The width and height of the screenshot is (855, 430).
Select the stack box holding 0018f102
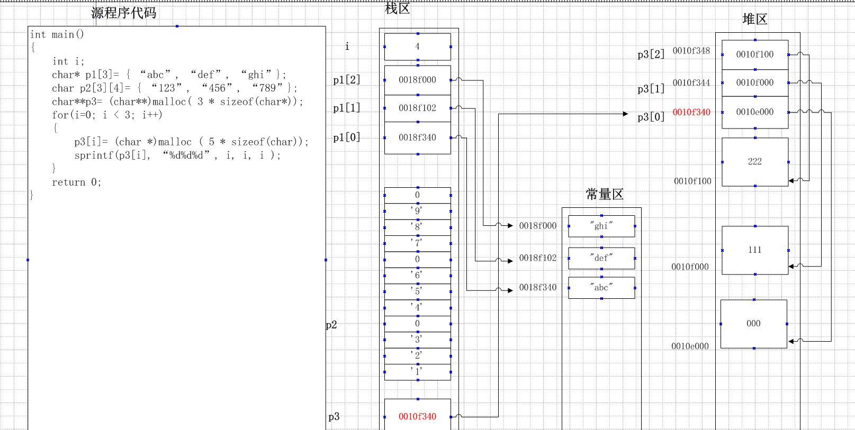[x=418, y=108]
